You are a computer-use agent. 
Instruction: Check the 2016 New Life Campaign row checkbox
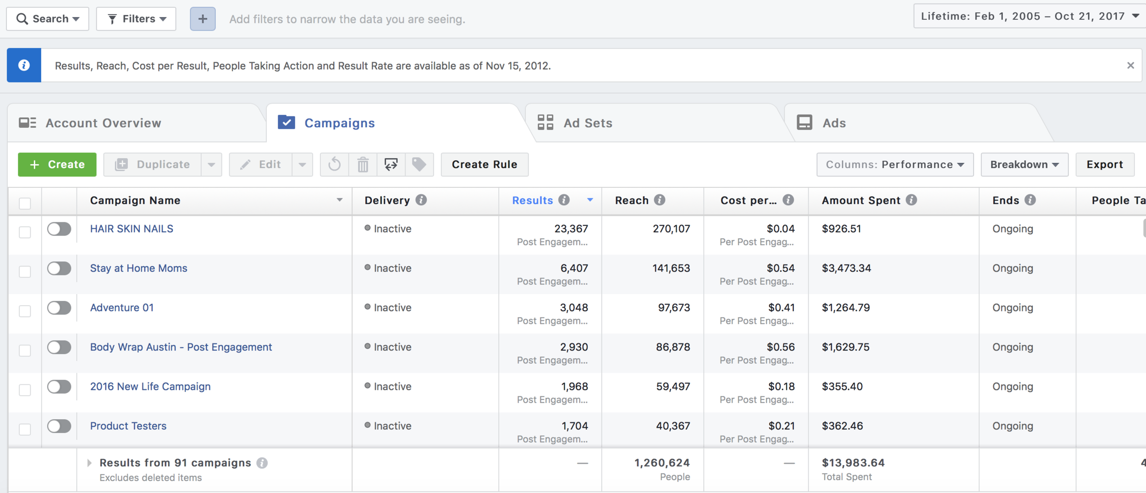[x=25, y=389]
